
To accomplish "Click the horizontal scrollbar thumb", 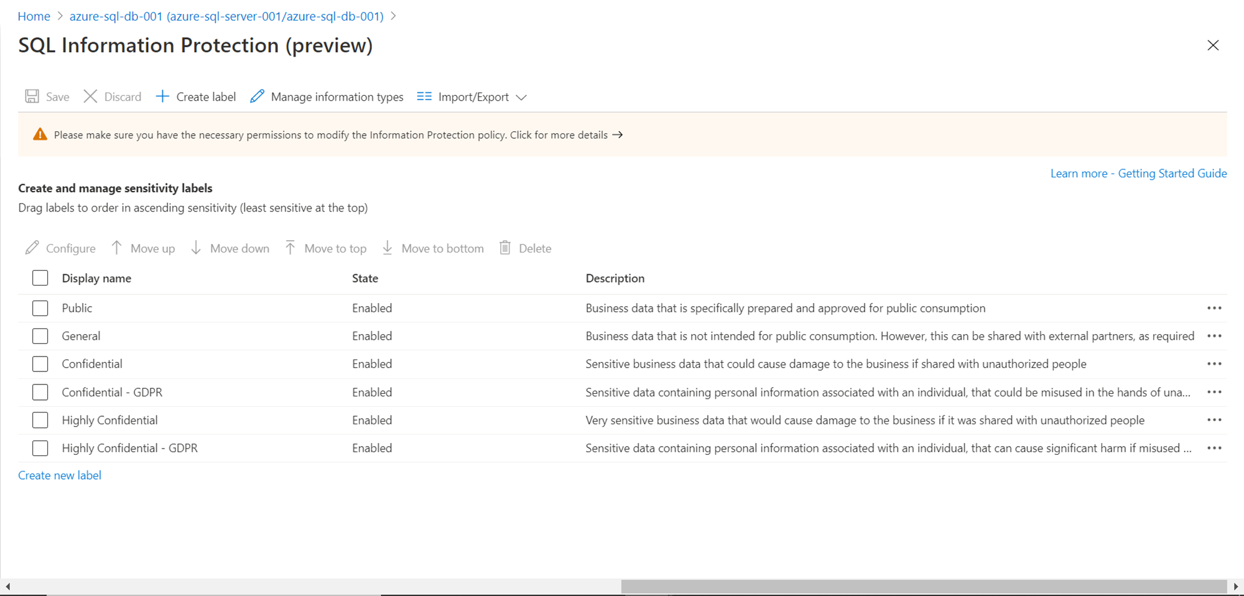I will point(924,586).
